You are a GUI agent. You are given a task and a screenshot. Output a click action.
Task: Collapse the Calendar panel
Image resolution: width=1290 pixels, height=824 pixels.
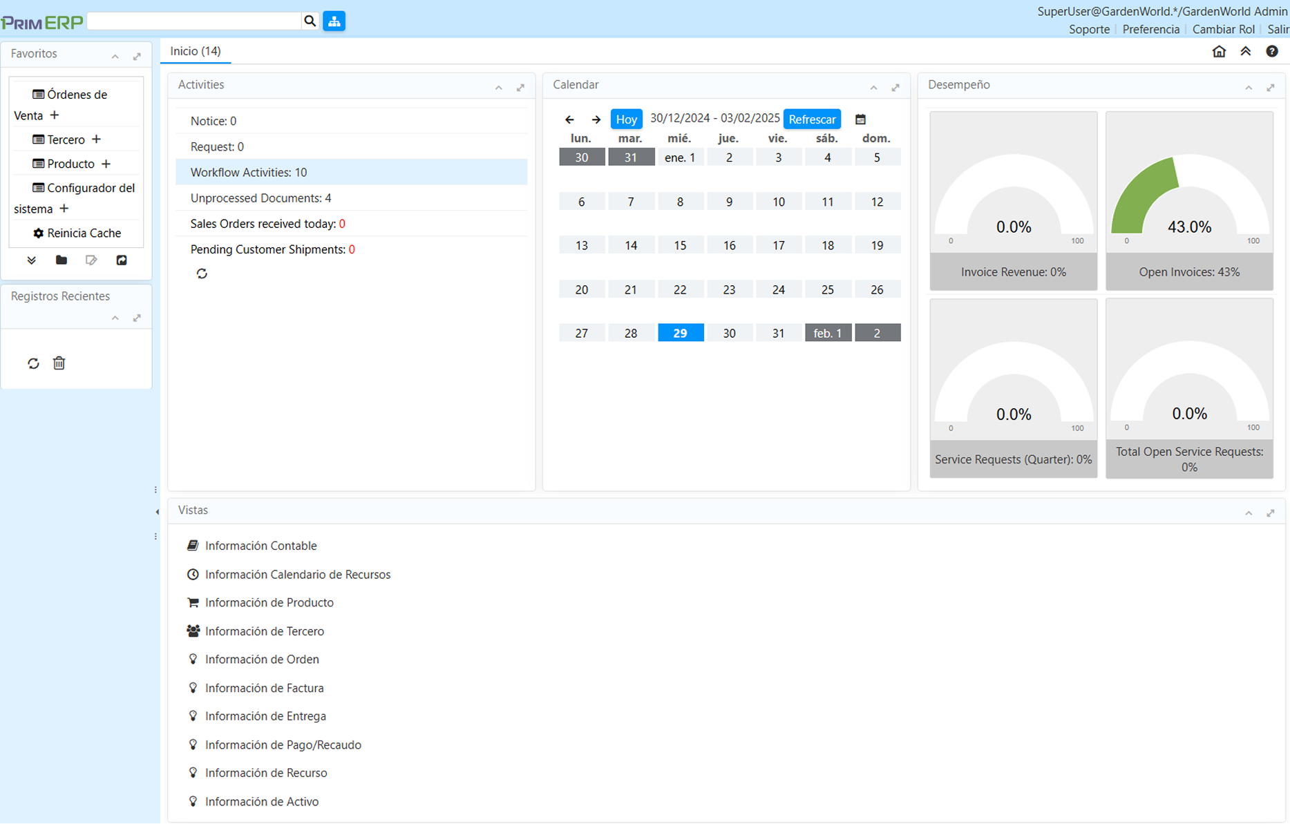873,88
